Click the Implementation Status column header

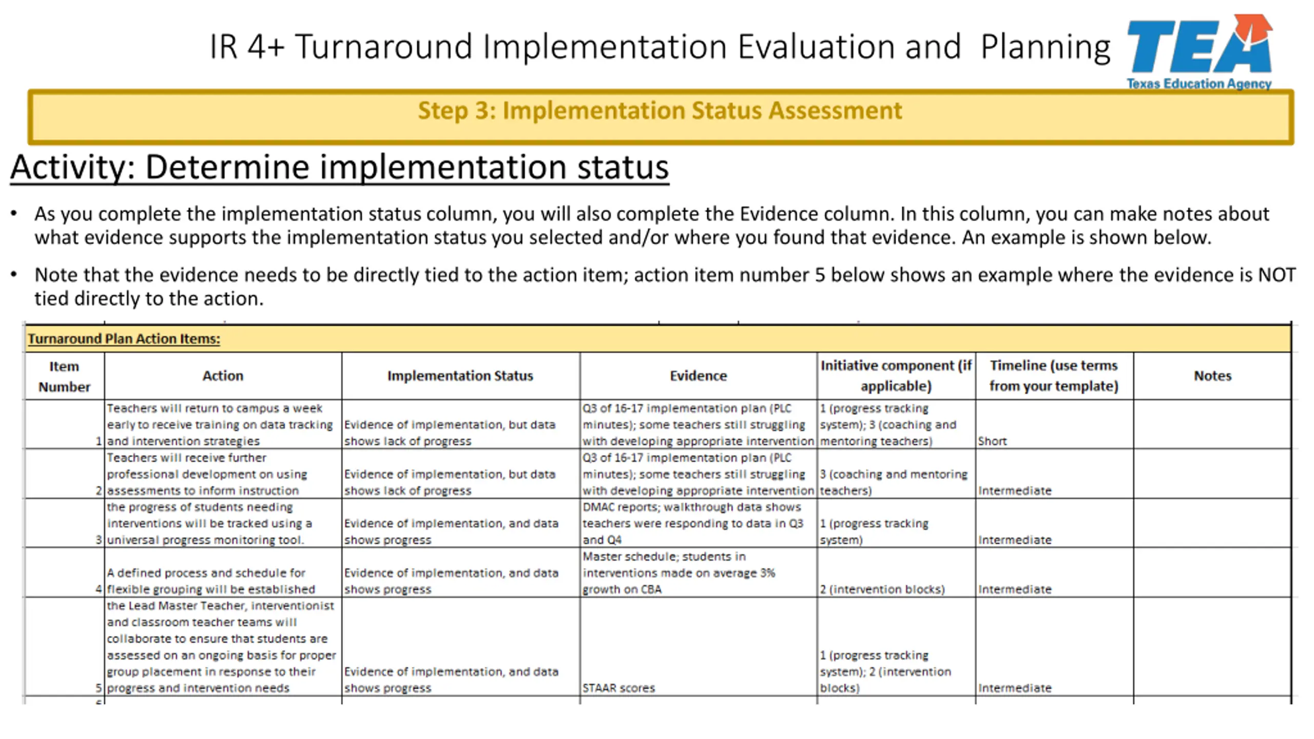coord(460,376)
